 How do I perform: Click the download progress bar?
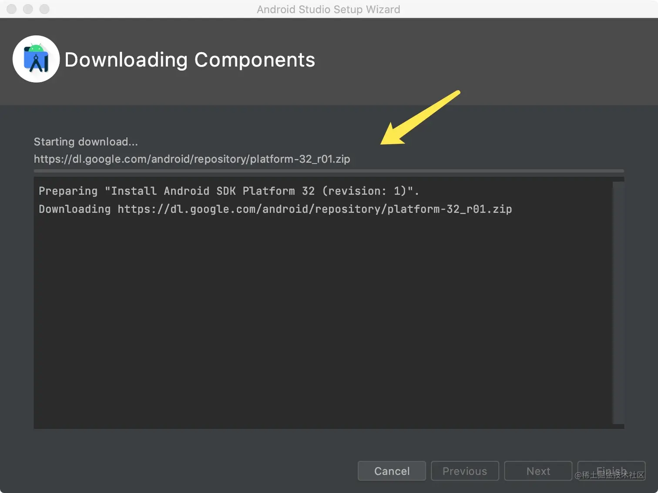point(329,171)
